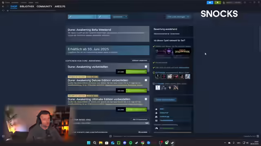The width and height of the screenshot is (261, 146).
Task: Pre-order the Deluxe Edition green button
Action: coord(136,90)
